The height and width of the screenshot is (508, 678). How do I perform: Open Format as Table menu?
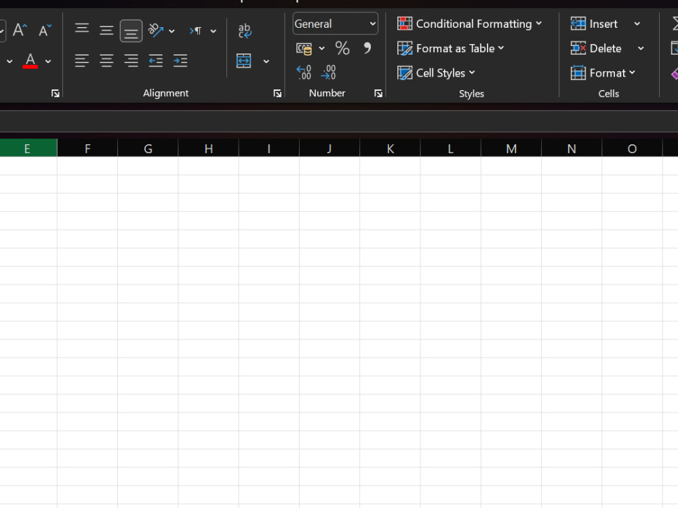pos(451,48)
